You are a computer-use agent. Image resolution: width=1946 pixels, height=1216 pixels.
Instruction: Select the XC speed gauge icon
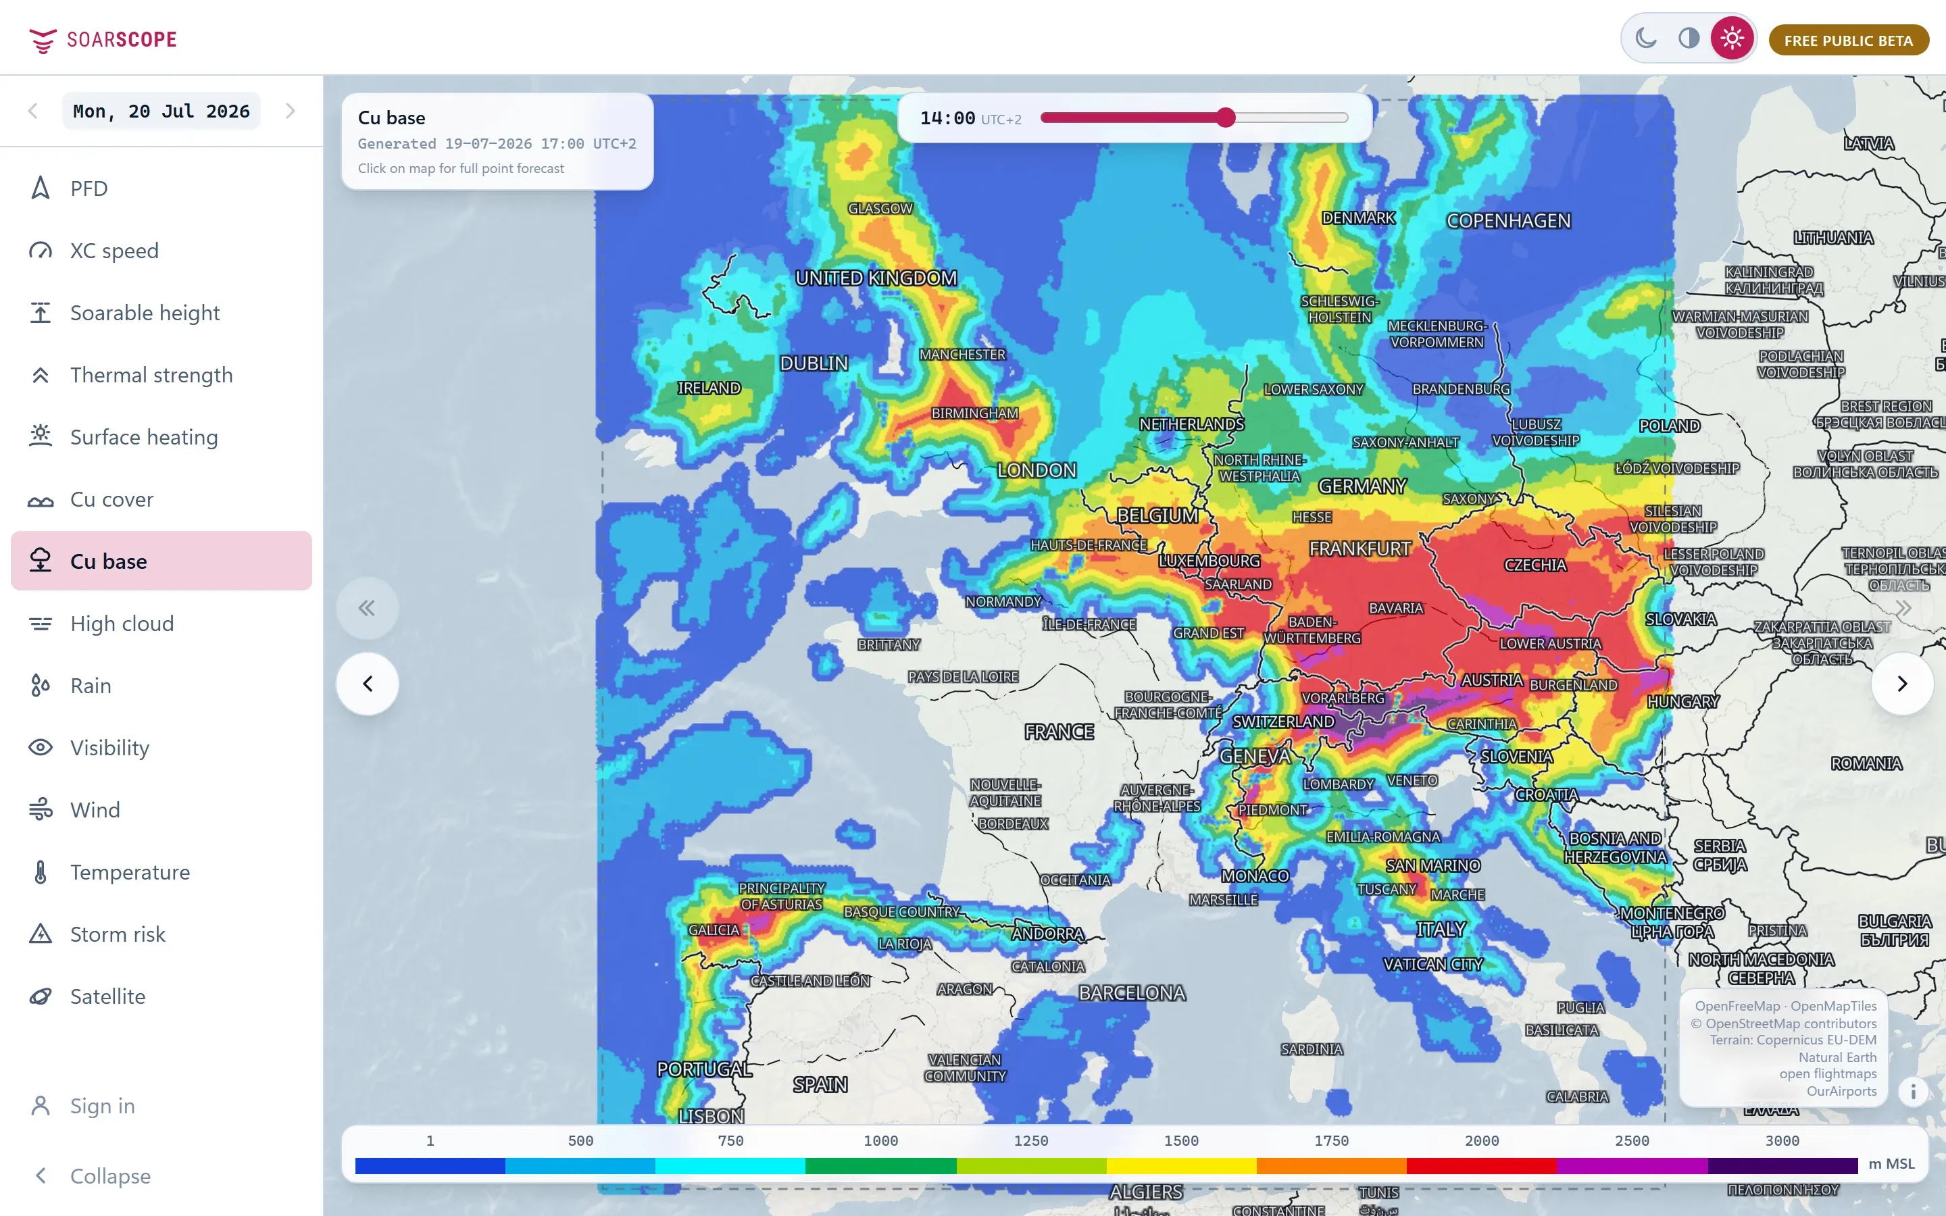(x=41, y=250)
